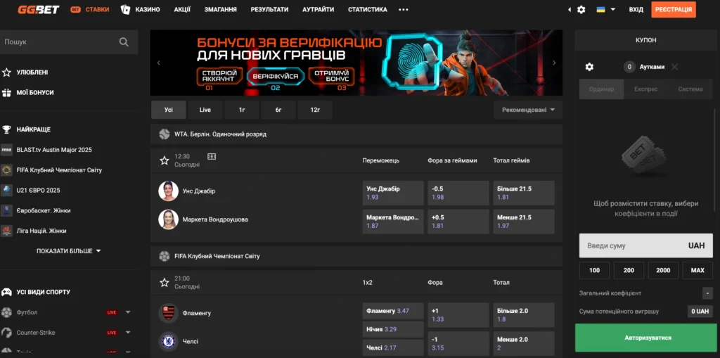Screen dimensions: 720x358
Task: Click the Улюблені star icon in sidebar
Action: pos(6,72)
